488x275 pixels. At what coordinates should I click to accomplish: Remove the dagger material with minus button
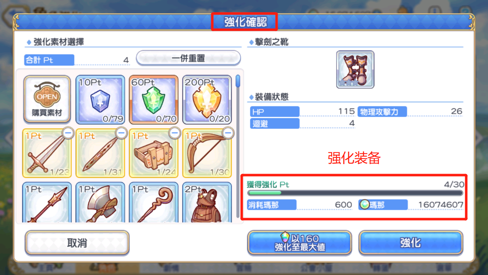121,133
